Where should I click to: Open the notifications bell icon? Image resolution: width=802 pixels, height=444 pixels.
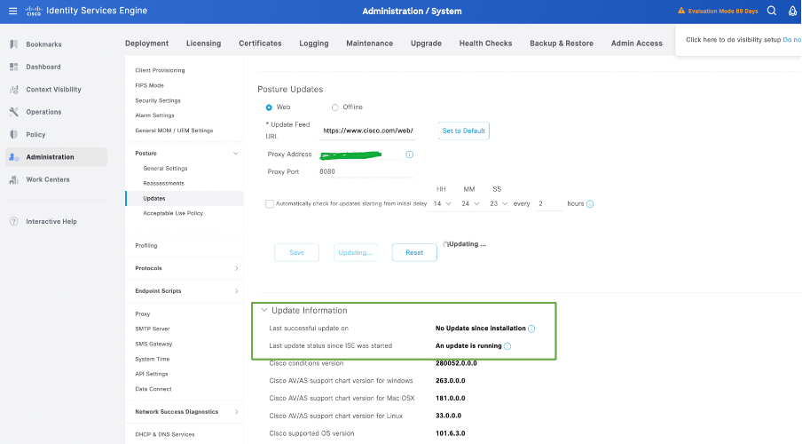[792, 11]
